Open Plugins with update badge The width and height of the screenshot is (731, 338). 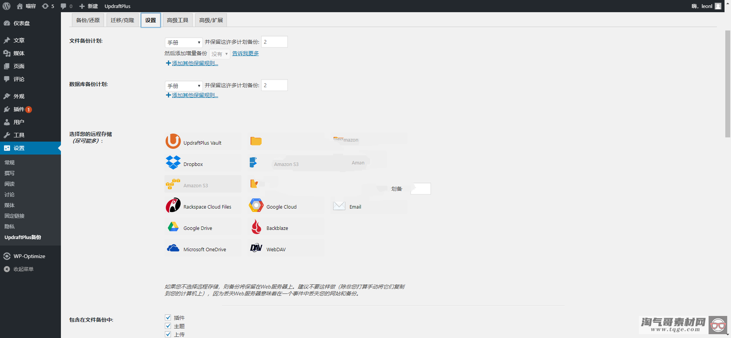click(30, 109)
